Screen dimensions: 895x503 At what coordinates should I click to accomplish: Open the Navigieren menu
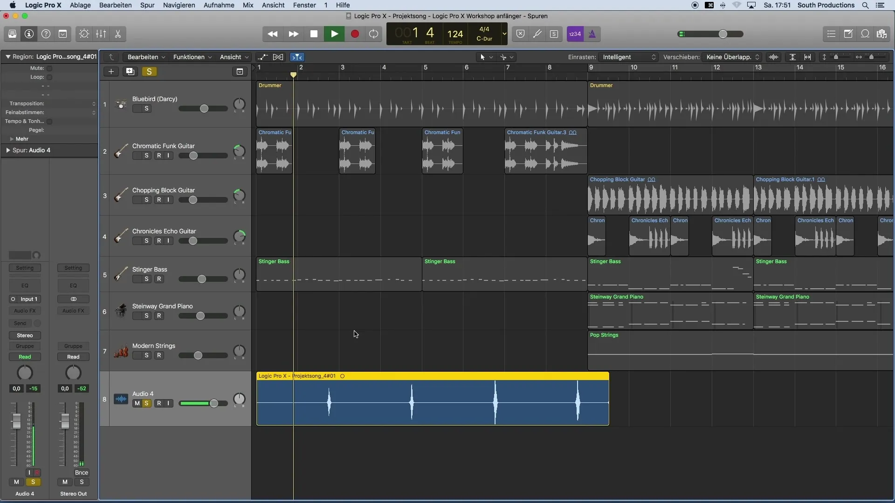[179, 5]
